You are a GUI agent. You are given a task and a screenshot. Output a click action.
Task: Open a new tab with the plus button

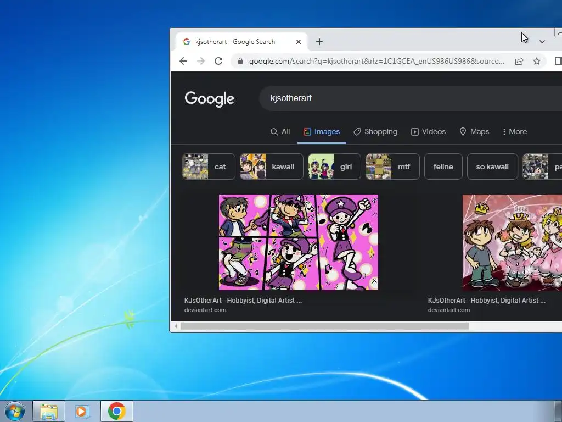[x=319, y=42]
